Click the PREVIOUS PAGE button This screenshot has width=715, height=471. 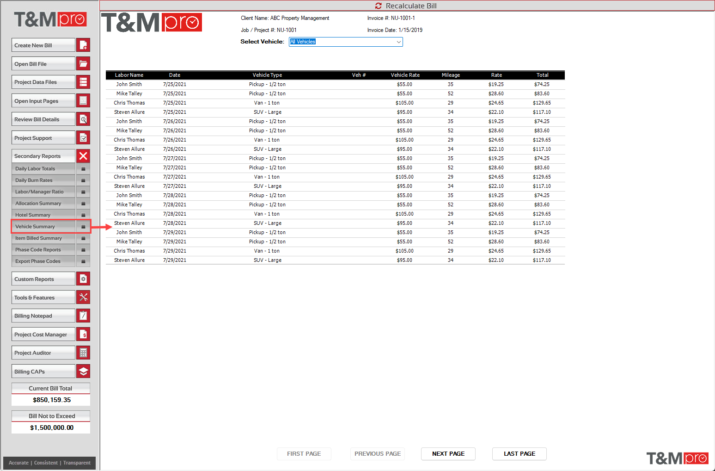coord(378,454)
